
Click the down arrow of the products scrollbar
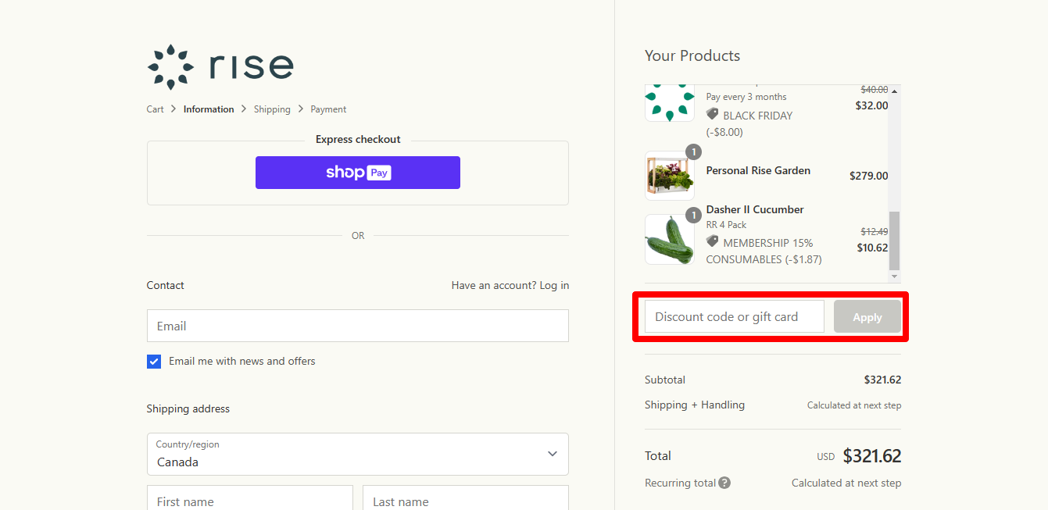pos(896,277)
